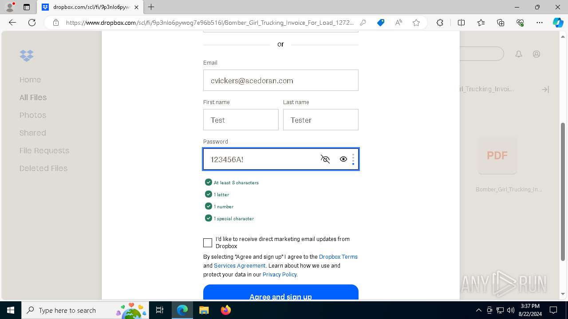Open the tab actions menu icon
Image resolution: width=568 pixels, height=319 pixels.
click(27, 7)
